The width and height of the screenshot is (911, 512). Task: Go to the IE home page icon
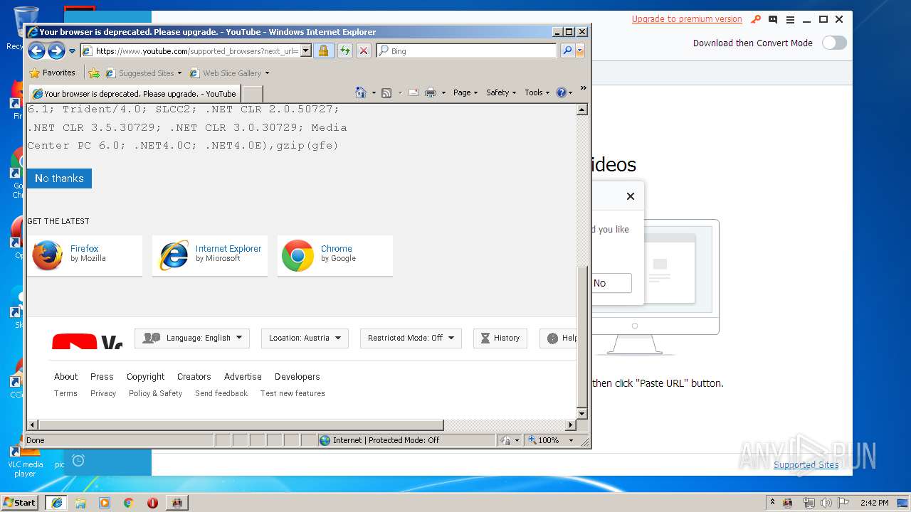pyautogui.click(x=361, y=92)
